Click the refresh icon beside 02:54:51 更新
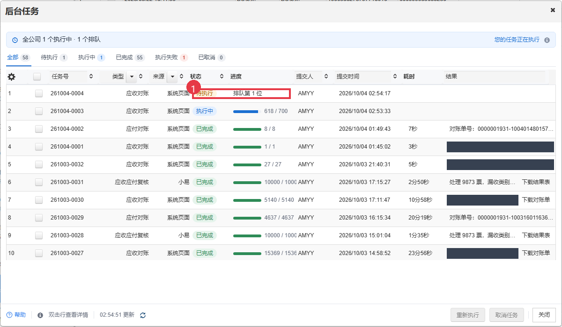Screen dimensions: 562x327 pyautogui.click(x=143, y=315)
